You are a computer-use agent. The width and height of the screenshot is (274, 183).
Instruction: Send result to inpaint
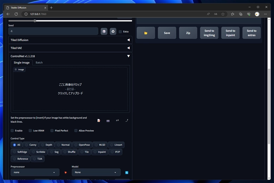click(230, 33)
